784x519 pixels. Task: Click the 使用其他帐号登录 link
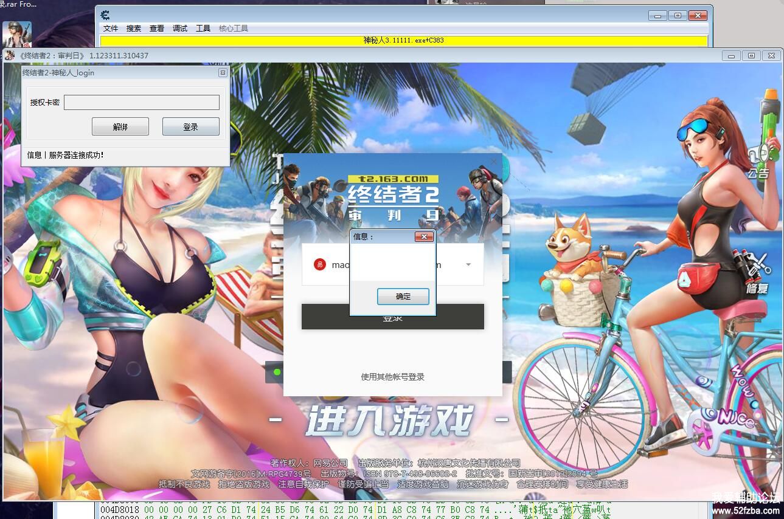[x=393, y=377]
